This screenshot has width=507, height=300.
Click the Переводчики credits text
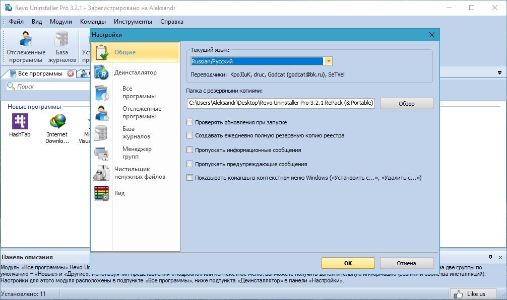(268, 74)
